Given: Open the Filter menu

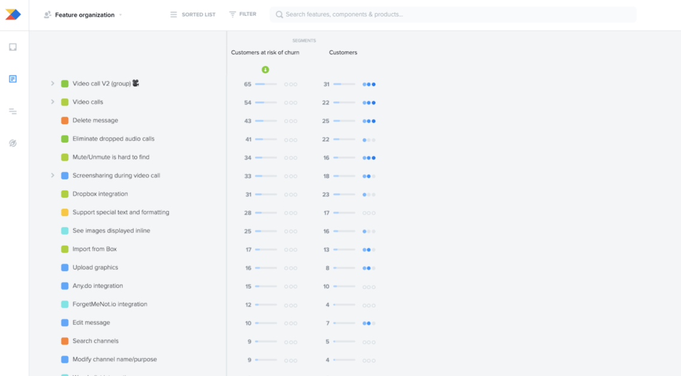Looking at the screenshot, I should pyautogui.click(x=242, y=14).
